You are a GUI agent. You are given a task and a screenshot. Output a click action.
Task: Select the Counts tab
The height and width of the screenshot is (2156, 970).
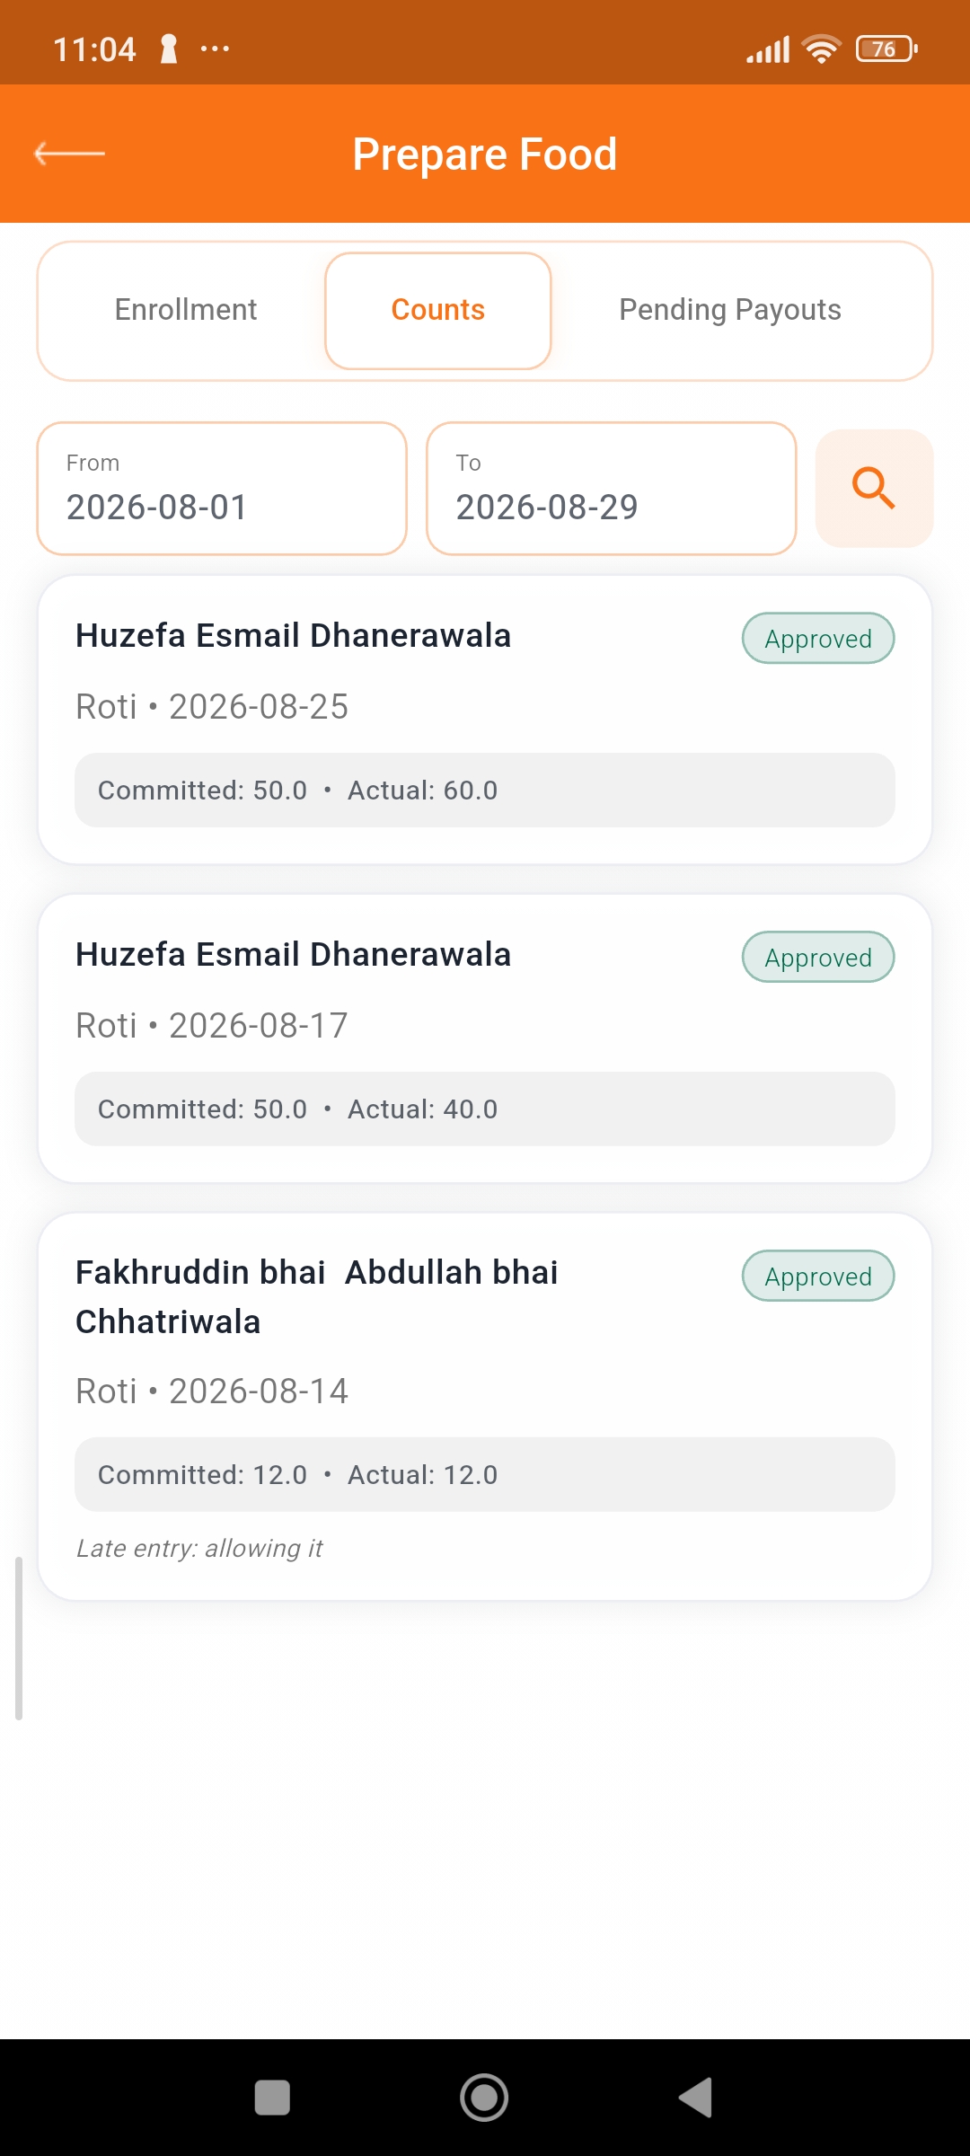[438, 310]
